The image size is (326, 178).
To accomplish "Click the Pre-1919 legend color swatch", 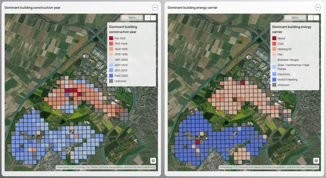I will (x=111, y=38).
